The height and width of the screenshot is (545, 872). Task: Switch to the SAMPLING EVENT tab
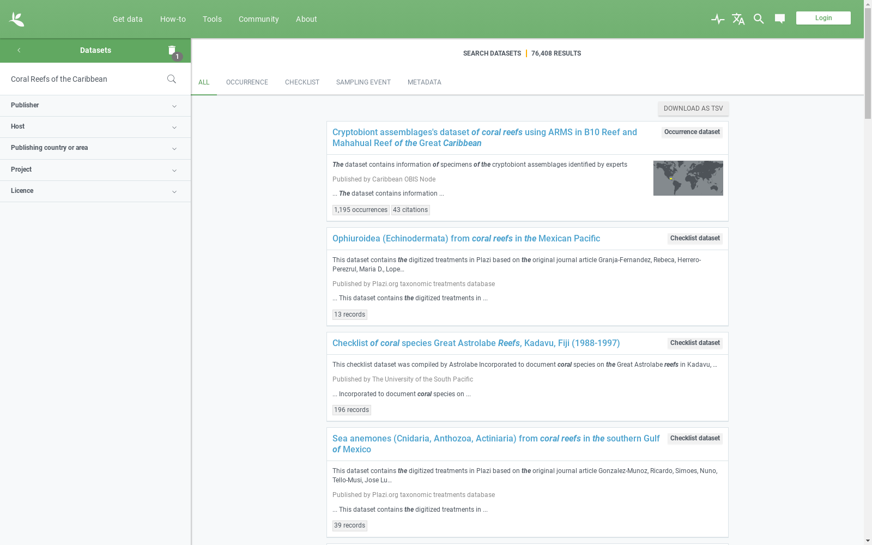click(x=363, y=82)
